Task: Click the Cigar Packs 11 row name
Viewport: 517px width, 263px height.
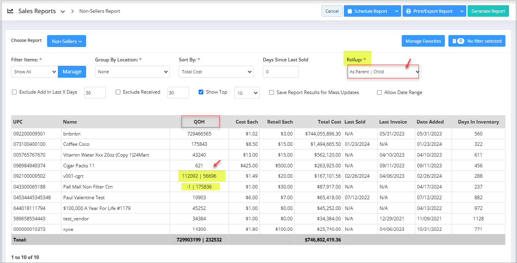Action: [79, 165]
